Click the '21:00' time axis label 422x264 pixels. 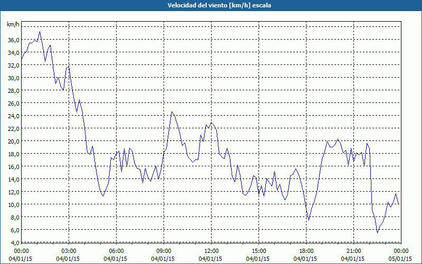(x=353, y=251)
